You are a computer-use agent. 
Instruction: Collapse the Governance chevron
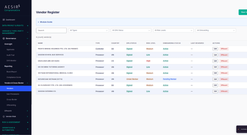pos(27,38)
